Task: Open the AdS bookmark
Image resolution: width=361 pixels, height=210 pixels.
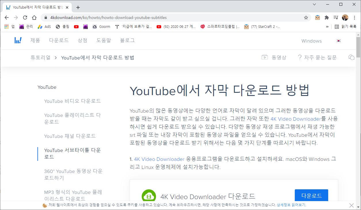Action: point(44,26)
